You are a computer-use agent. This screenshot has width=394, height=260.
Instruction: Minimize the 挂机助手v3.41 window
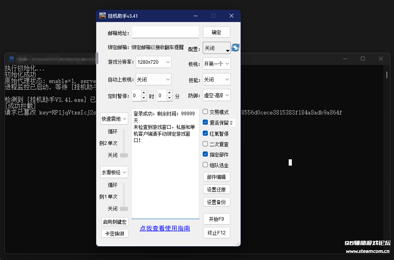(196, 16)
